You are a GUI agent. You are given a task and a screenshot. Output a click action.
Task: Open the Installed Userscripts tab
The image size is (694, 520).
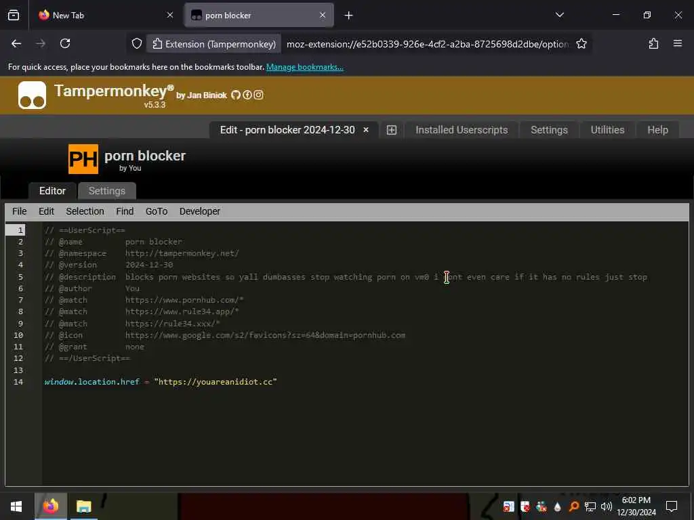(x=462, y=130)
